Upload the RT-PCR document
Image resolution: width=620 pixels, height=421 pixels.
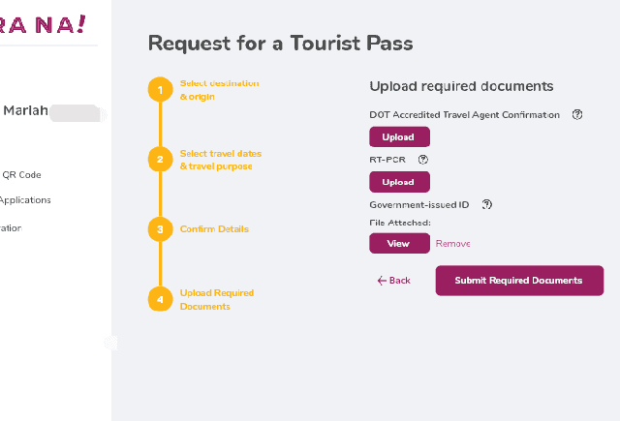(399, 182)
